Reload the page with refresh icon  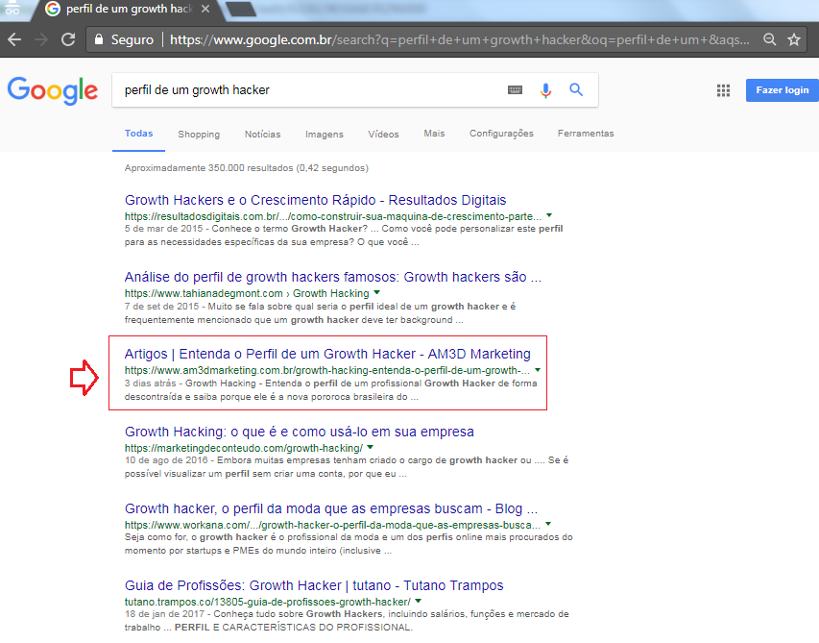tap(68, 39)
